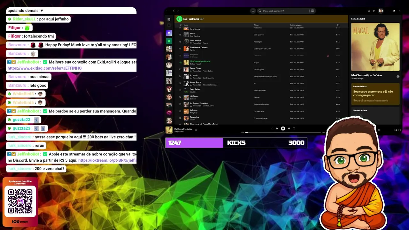409x230 pixels.
Task: Open album link Tudo Outra Vez
Action: coord(260,90)
